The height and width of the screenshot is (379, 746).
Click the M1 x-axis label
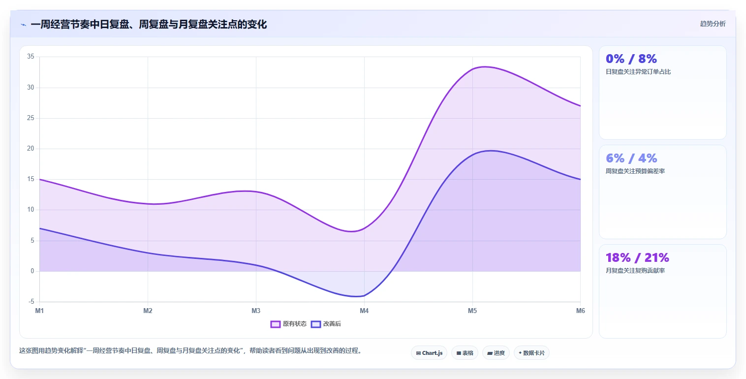pos(39,311)
